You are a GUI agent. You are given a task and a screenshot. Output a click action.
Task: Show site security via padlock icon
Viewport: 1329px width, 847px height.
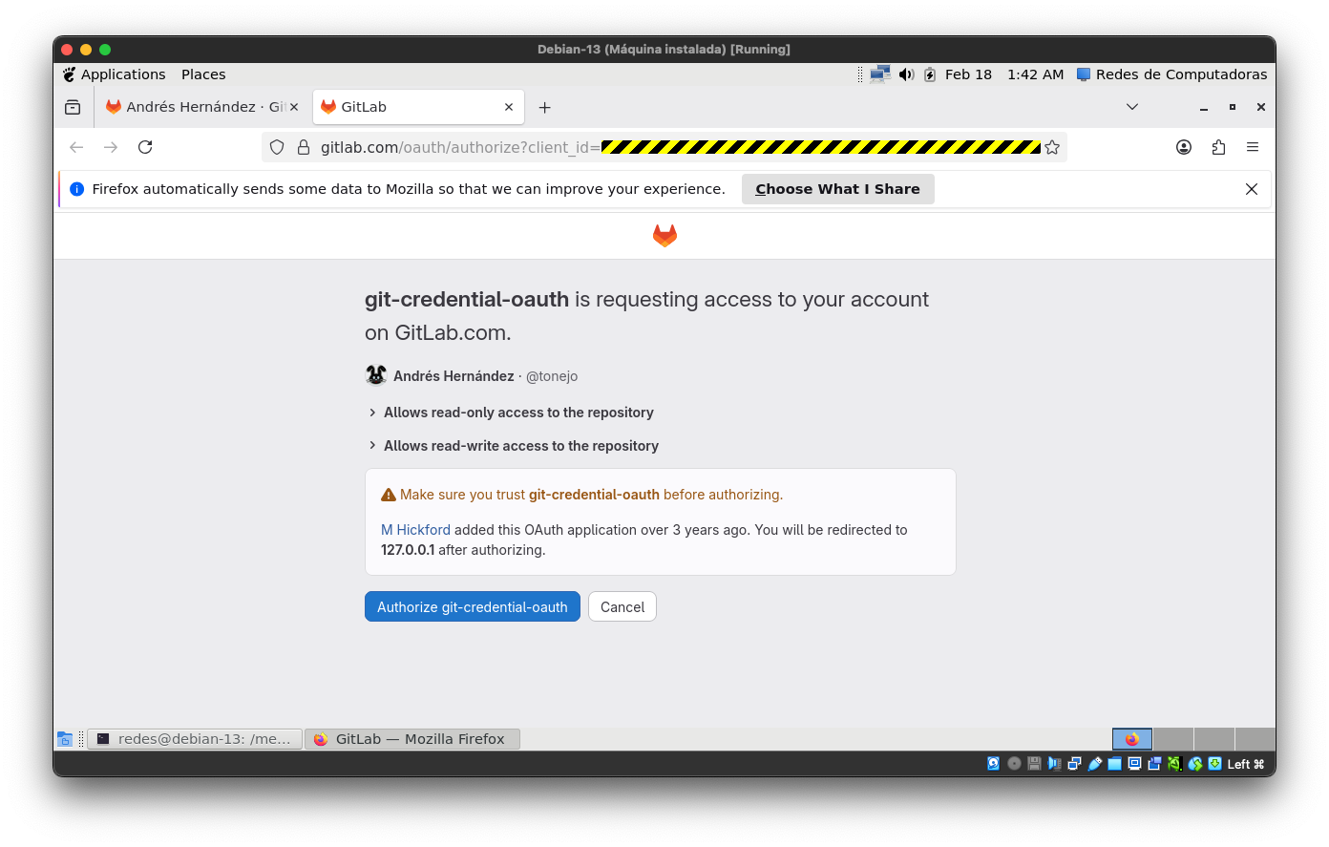304,147
